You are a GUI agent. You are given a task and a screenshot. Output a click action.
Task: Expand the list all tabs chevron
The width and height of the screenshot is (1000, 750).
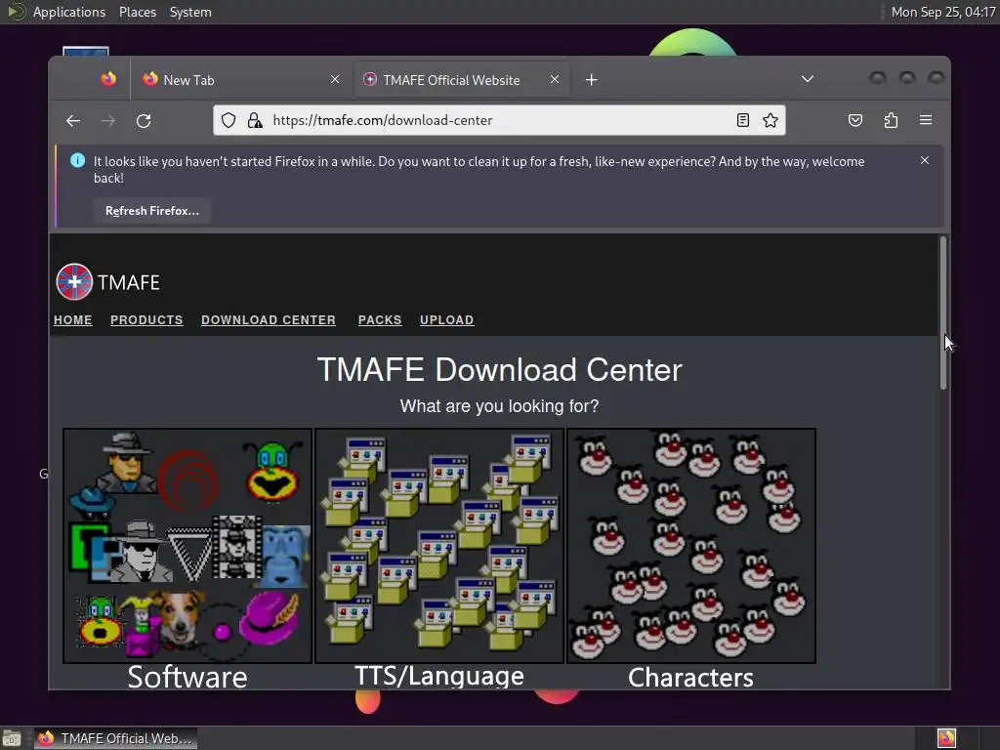click(x=808, y=79)
